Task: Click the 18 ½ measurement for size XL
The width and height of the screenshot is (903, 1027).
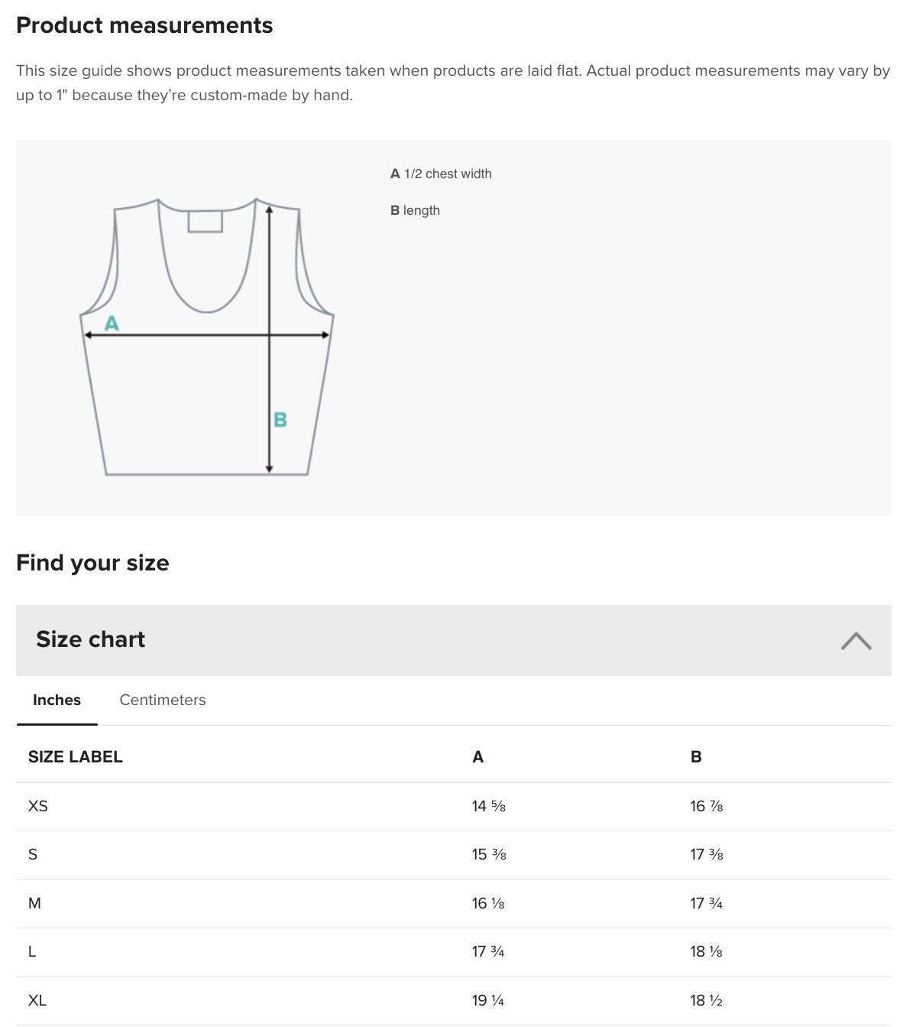Action: (x=707, y=999)
